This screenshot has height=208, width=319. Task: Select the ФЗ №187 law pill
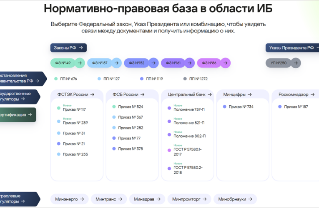[x=100, y=63]
